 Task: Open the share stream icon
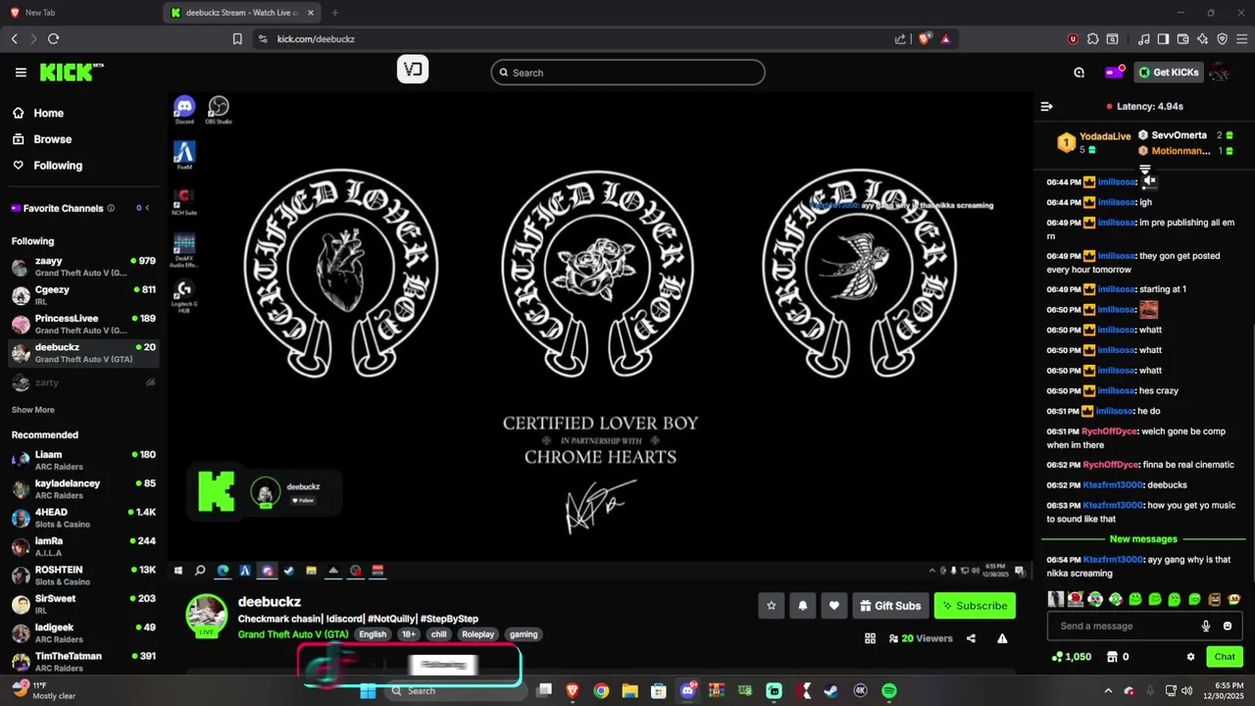(971, 638)
